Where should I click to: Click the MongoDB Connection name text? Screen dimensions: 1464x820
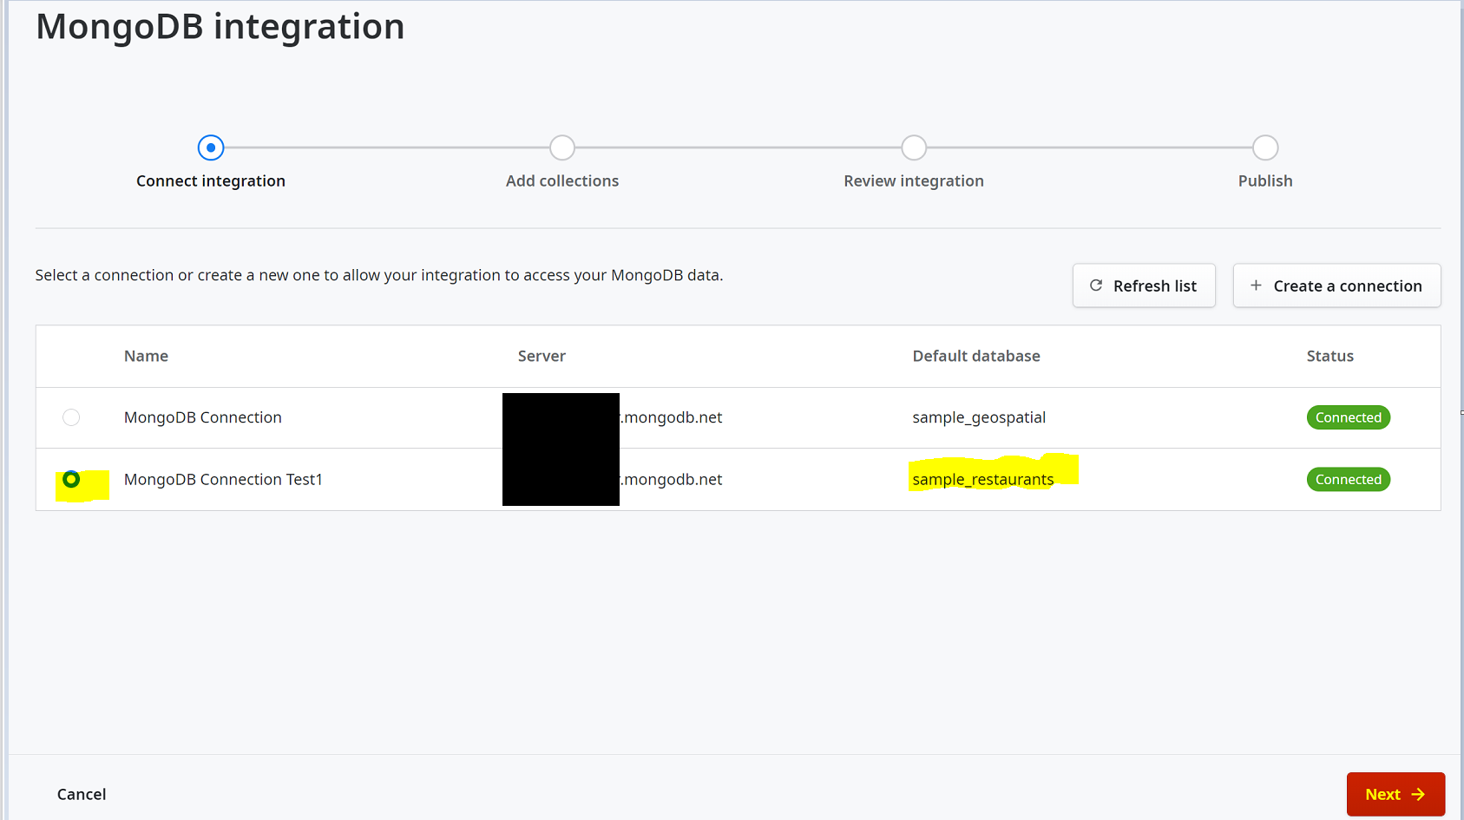click(x=203, y=417)
